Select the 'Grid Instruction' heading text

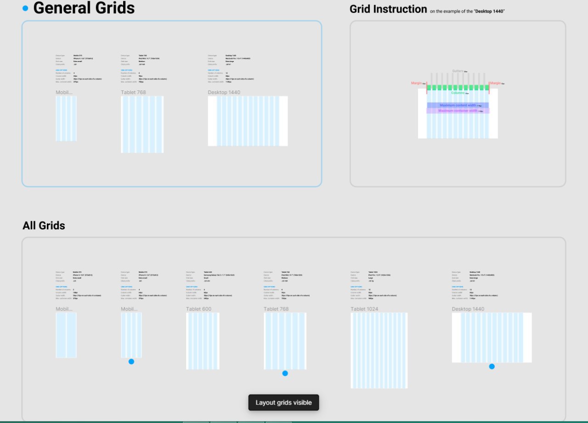[388, 9]
